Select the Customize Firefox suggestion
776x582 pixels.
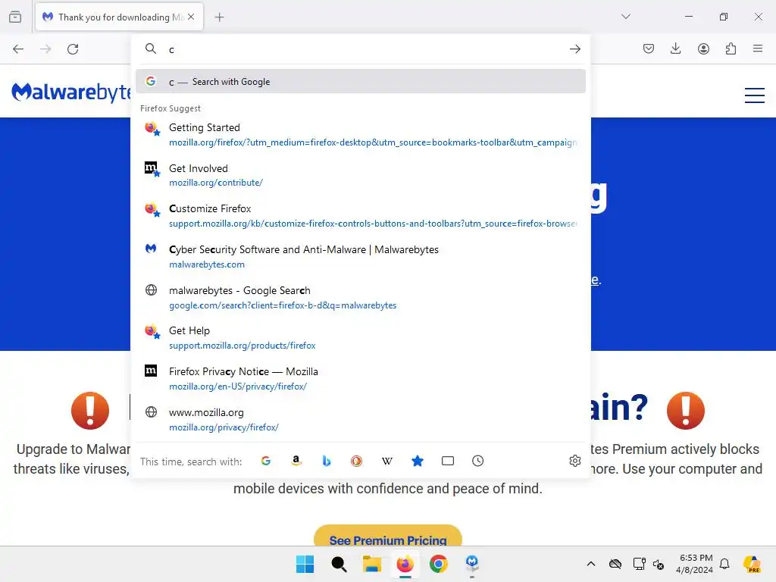[360, 216]
